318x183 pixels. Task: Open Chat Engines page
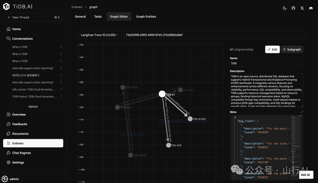[33, 153]
